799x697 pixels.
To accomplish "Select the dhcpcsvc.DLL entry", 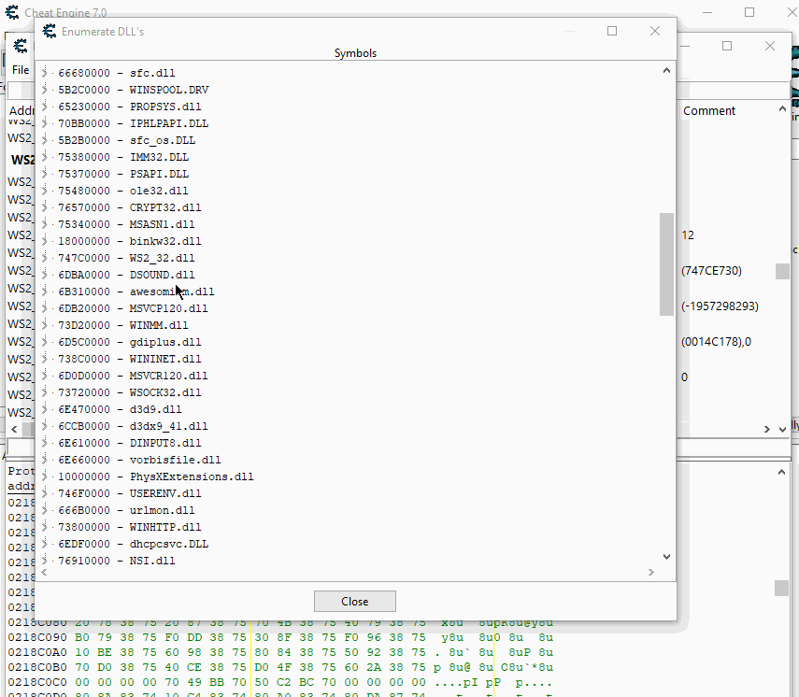I will (x=133, y=544).
